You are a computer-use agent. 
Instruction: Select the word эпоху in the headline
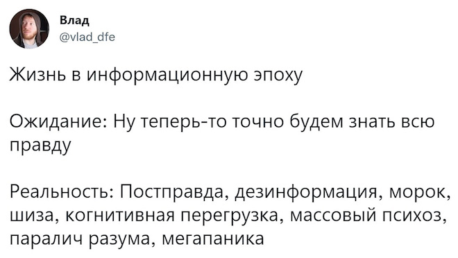(x=278, y=76)
